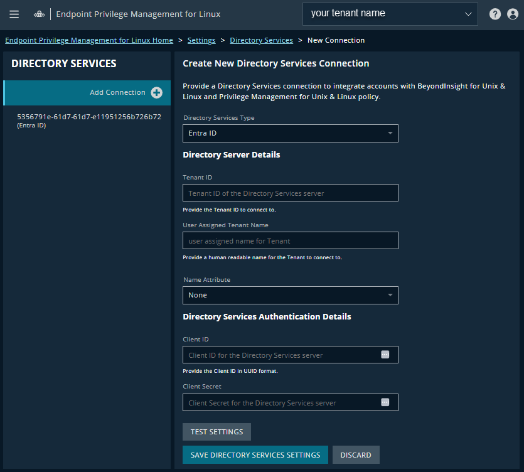Screen dimensions: 524x472
Task: Click the Directory Services sidebar heading
Action: [64, 63]
